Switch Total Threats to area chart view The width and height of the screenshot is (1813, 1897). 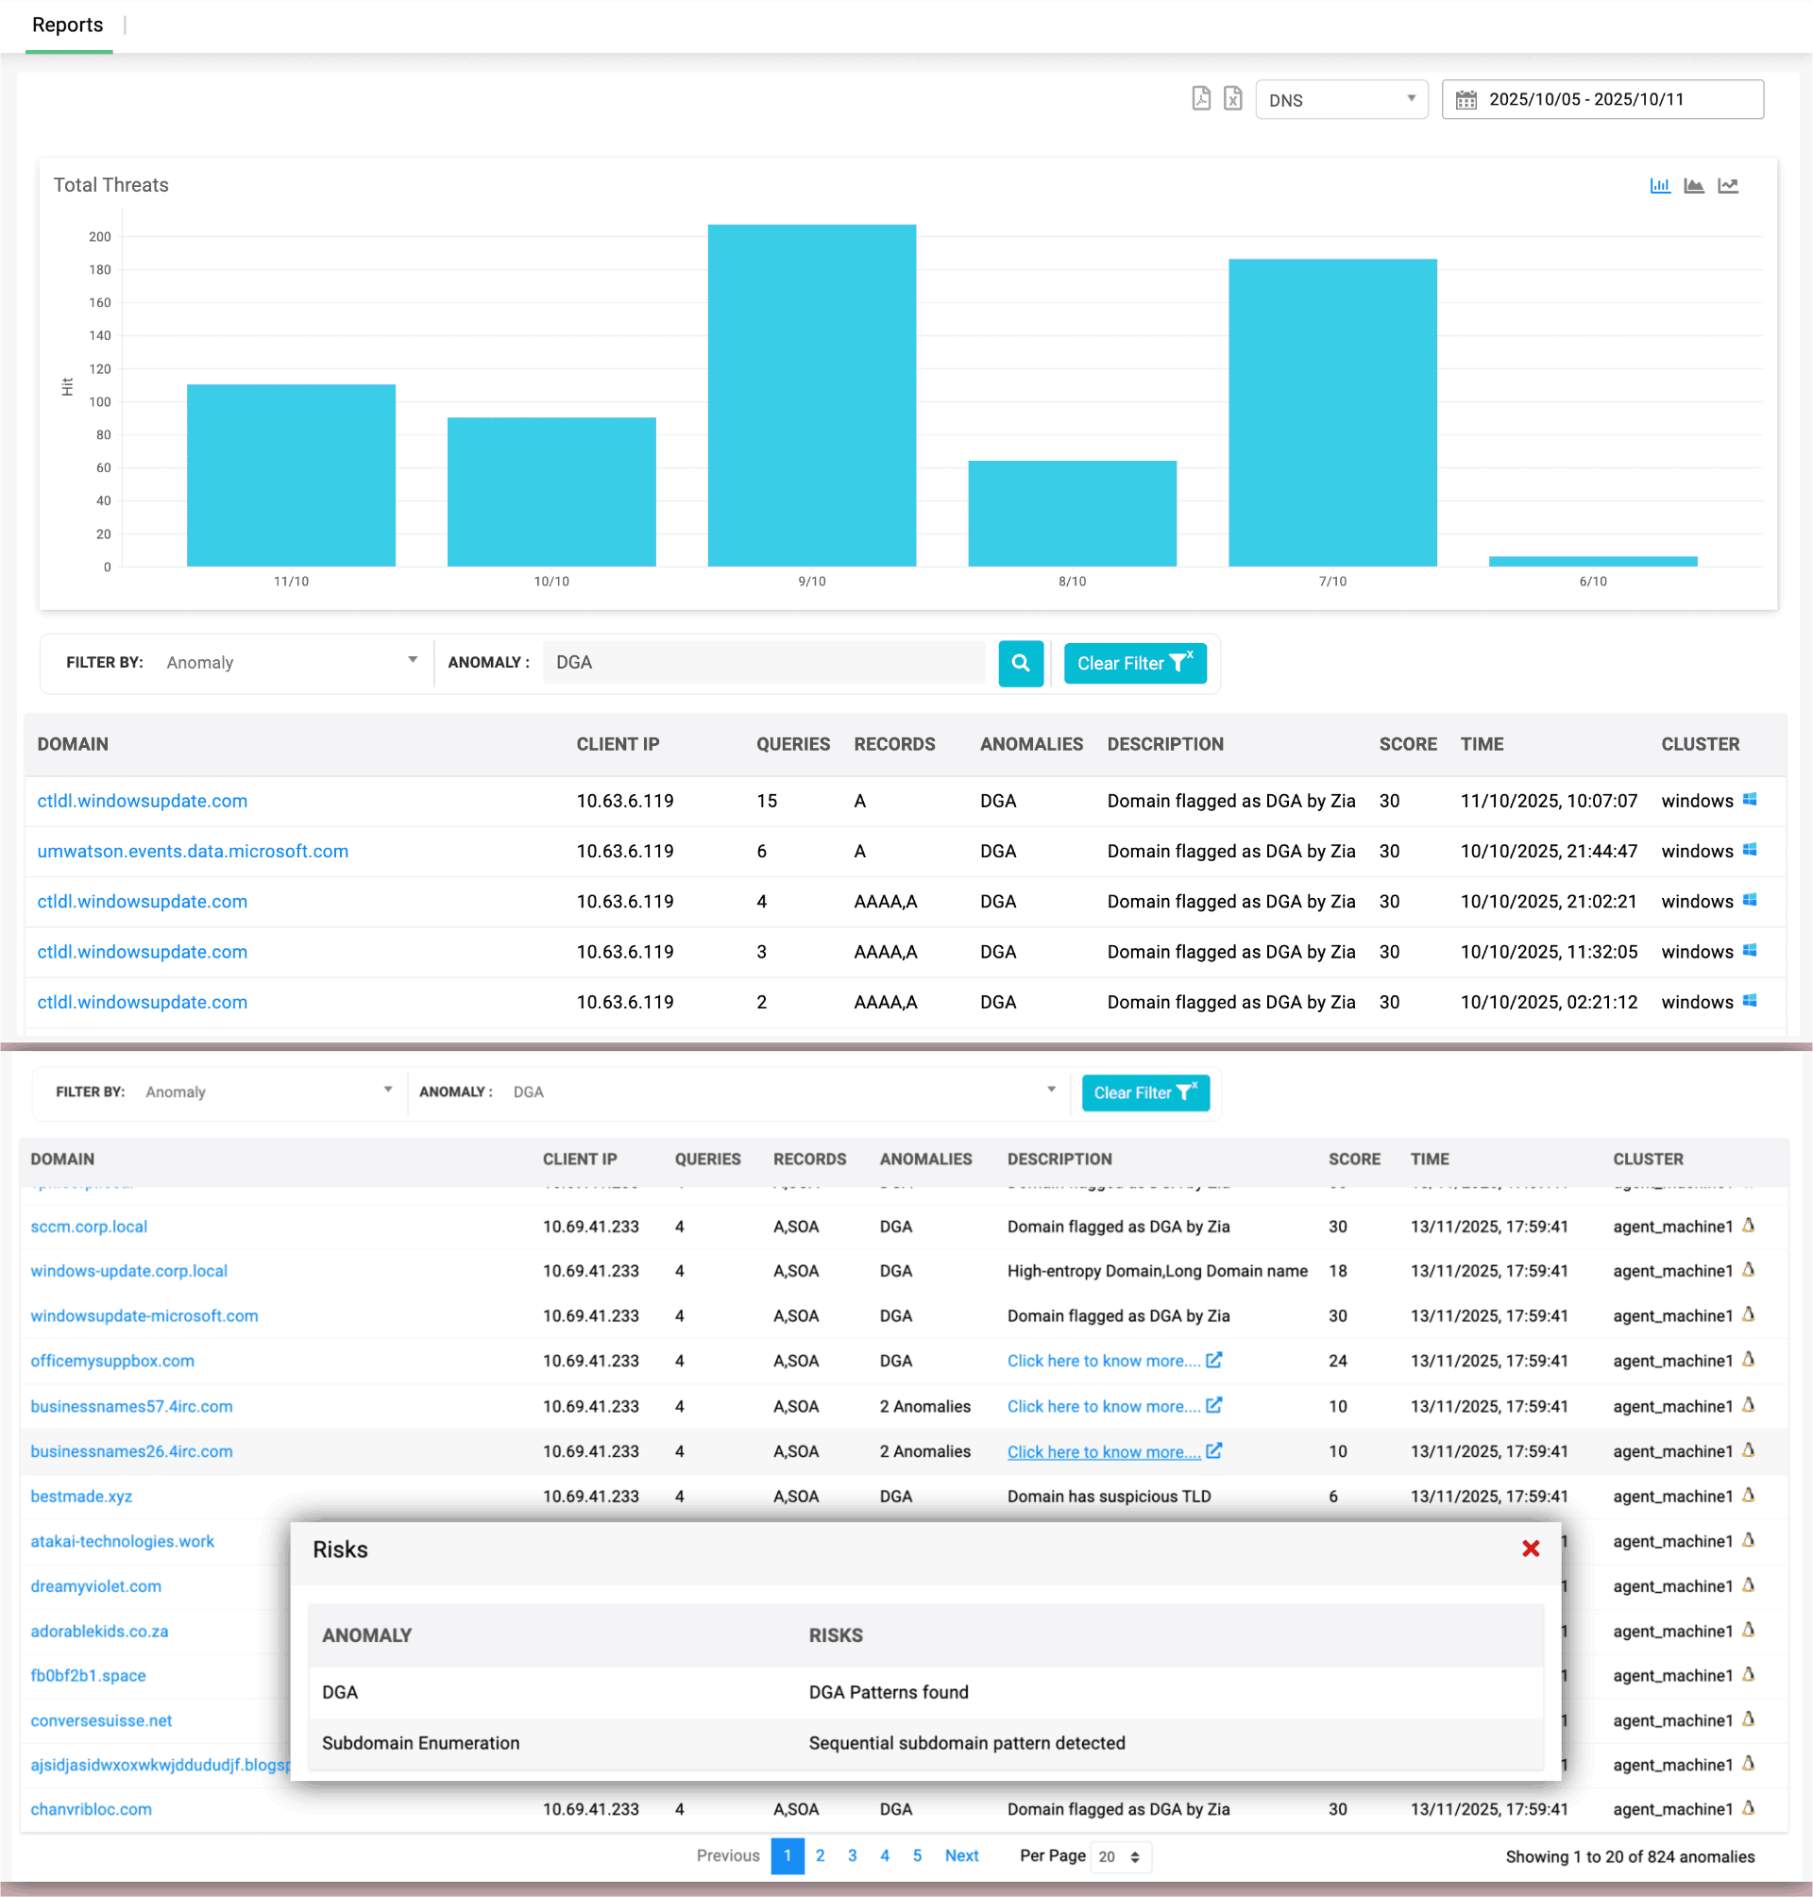click(1694, 185)
